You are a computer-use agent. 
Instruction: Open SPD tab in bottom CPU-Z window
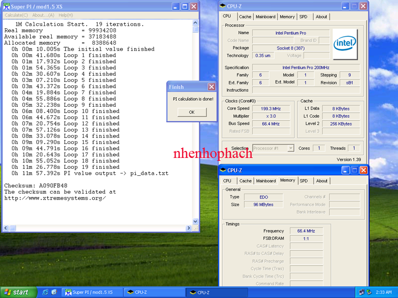[304, 181]
